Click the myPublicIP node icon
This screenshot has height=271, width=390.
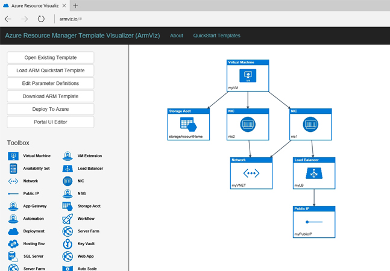[x=314, y=222]
